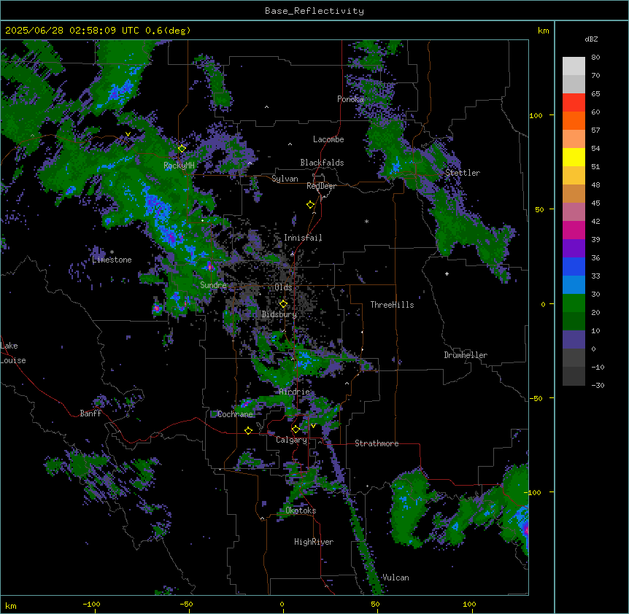Click the -50 tick on the horizontal km axis
This screenshot has height=614, width=629.
click(x=186, y=604)
